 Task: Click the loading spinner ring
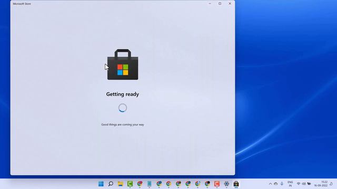pos(123,108)
